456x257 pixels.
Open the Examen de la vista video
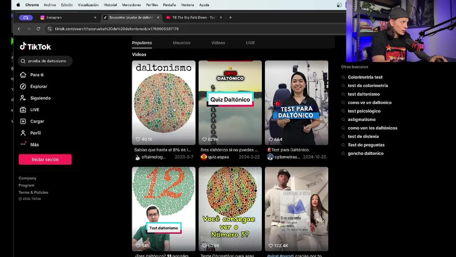(x=296, y=209)
